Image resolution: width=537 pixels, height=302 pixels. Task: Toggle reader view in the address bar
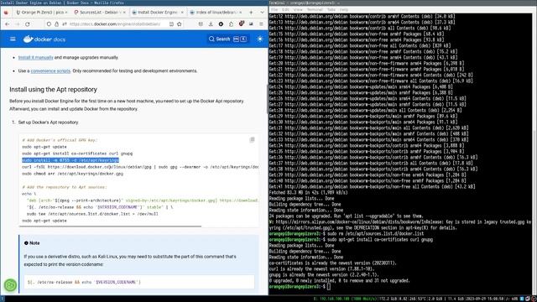point(171,24)
